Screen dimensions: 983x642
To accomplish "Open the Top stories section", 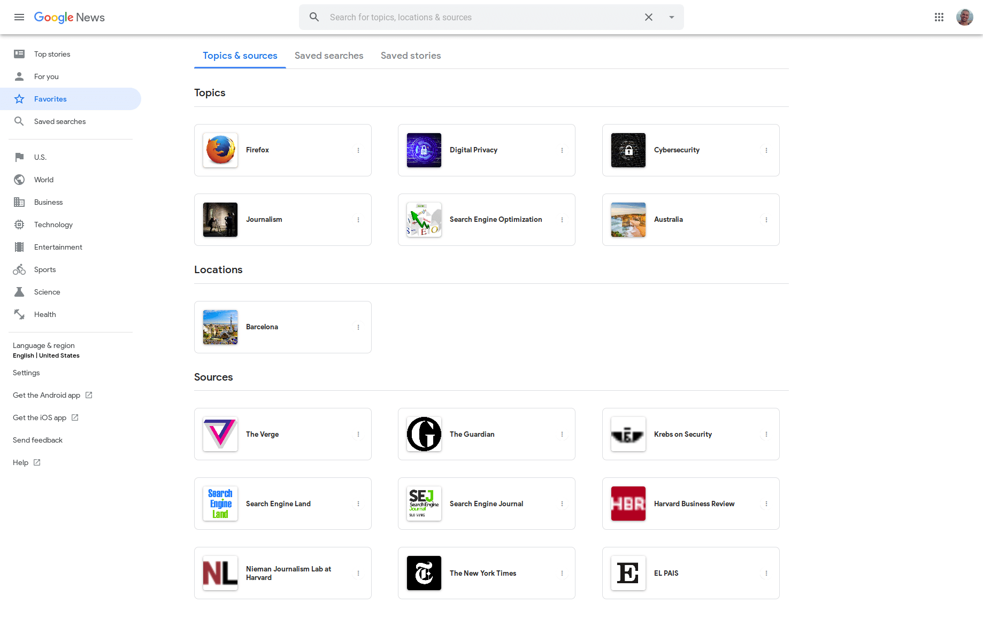I will (x=52, y=54).
